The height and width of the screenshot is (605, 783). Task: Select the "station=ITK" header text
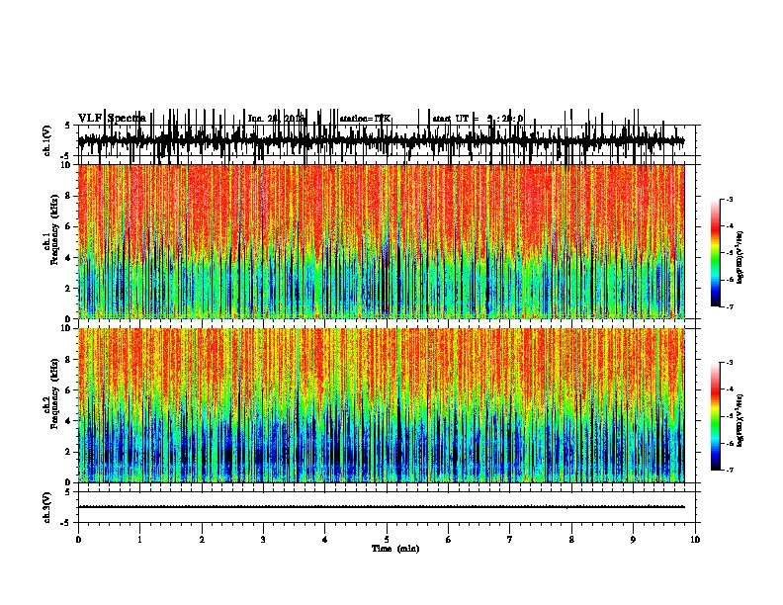pyautogui.click(x=365, y=119)
